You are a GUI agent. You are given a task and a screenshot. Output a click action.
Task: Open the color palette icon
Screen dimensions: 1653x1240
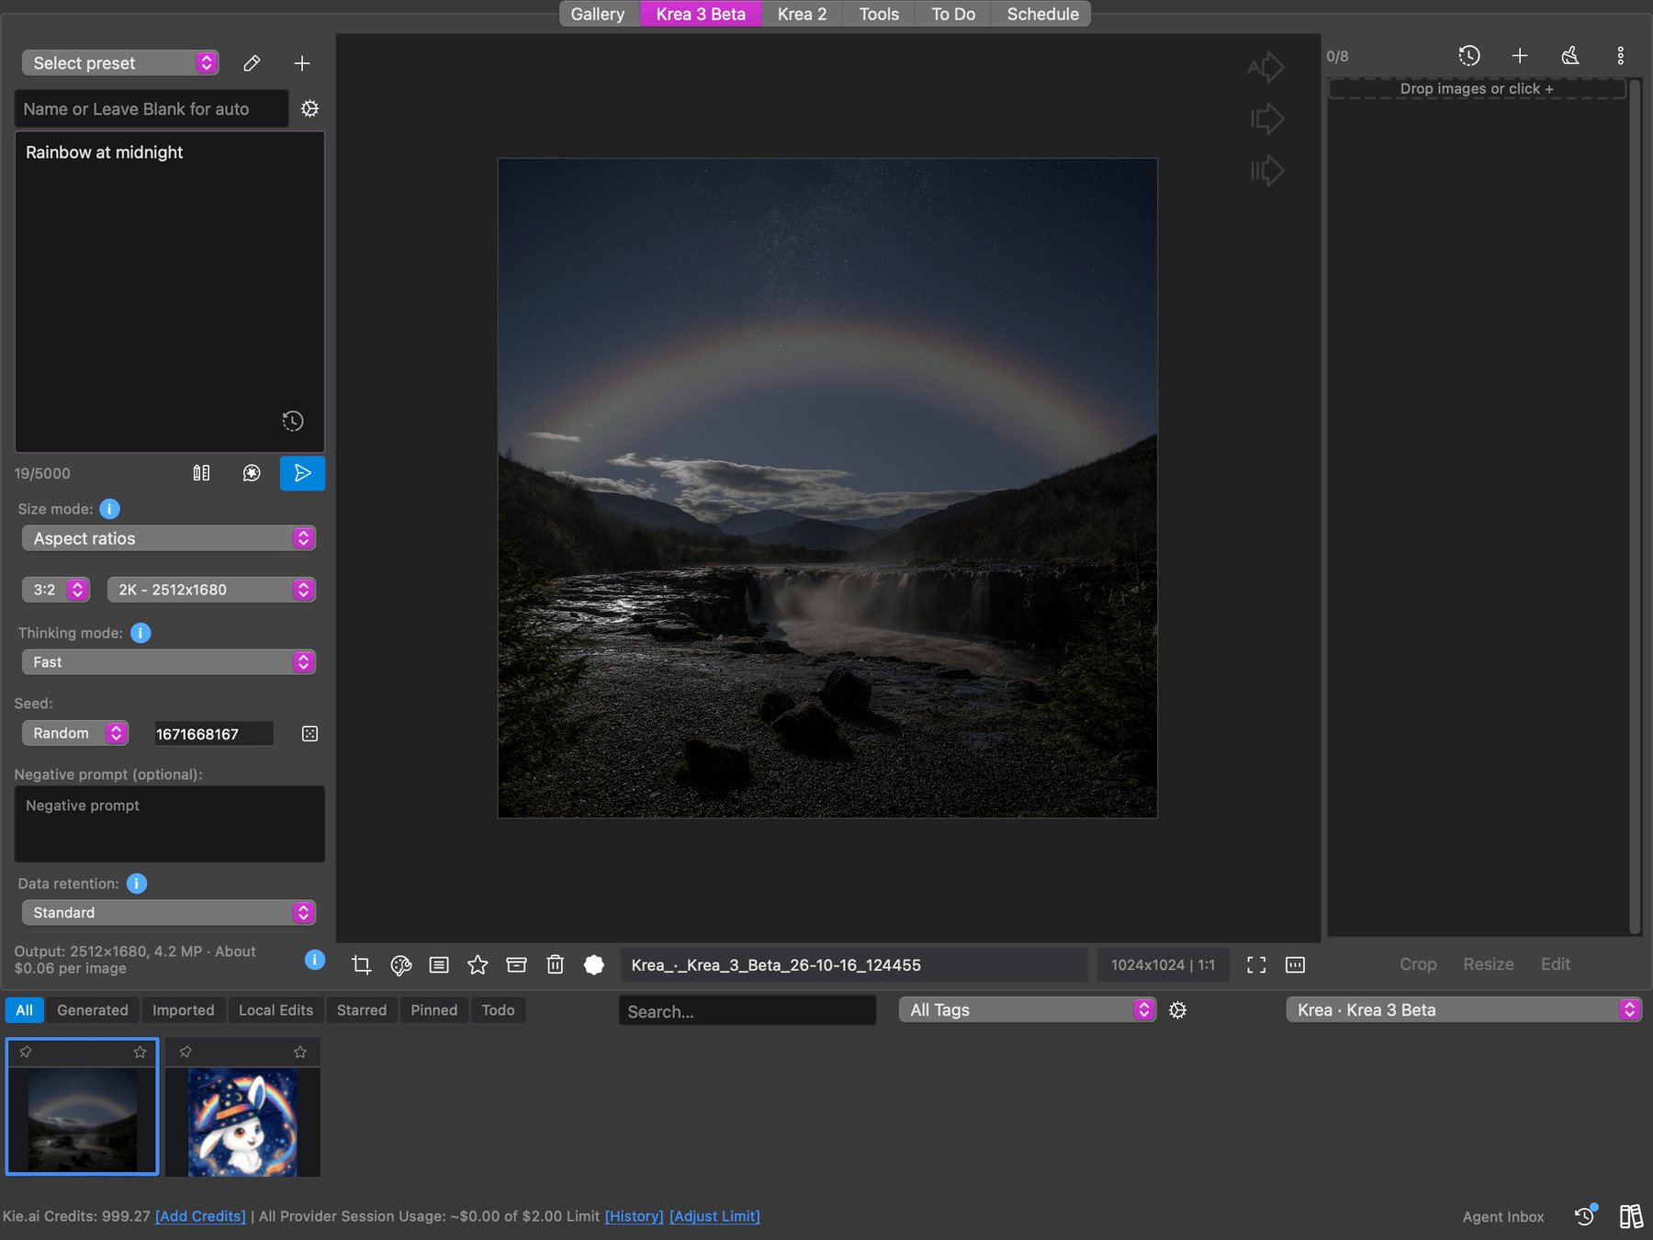[x=401, y=964]
